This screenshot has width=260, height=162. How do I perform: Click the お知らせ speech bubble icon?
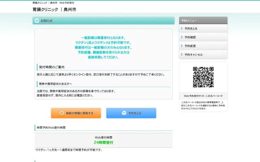tap(37, 21)
